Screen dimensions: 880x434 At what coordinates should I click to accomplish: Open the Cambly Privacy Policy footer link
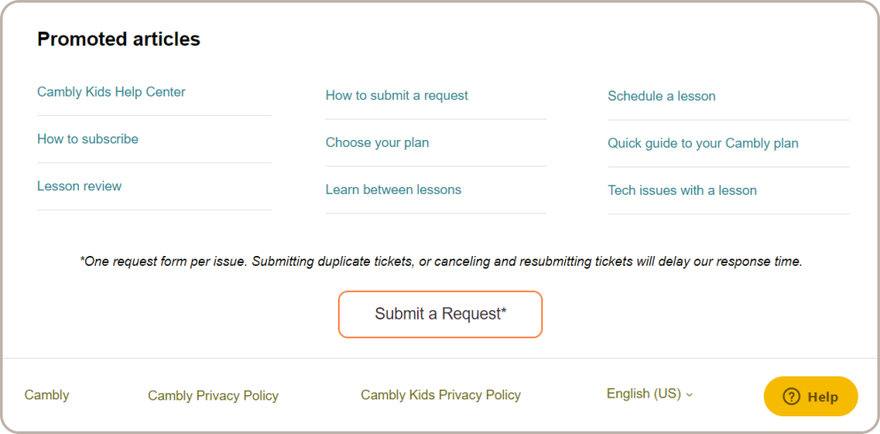coord(213,396)
